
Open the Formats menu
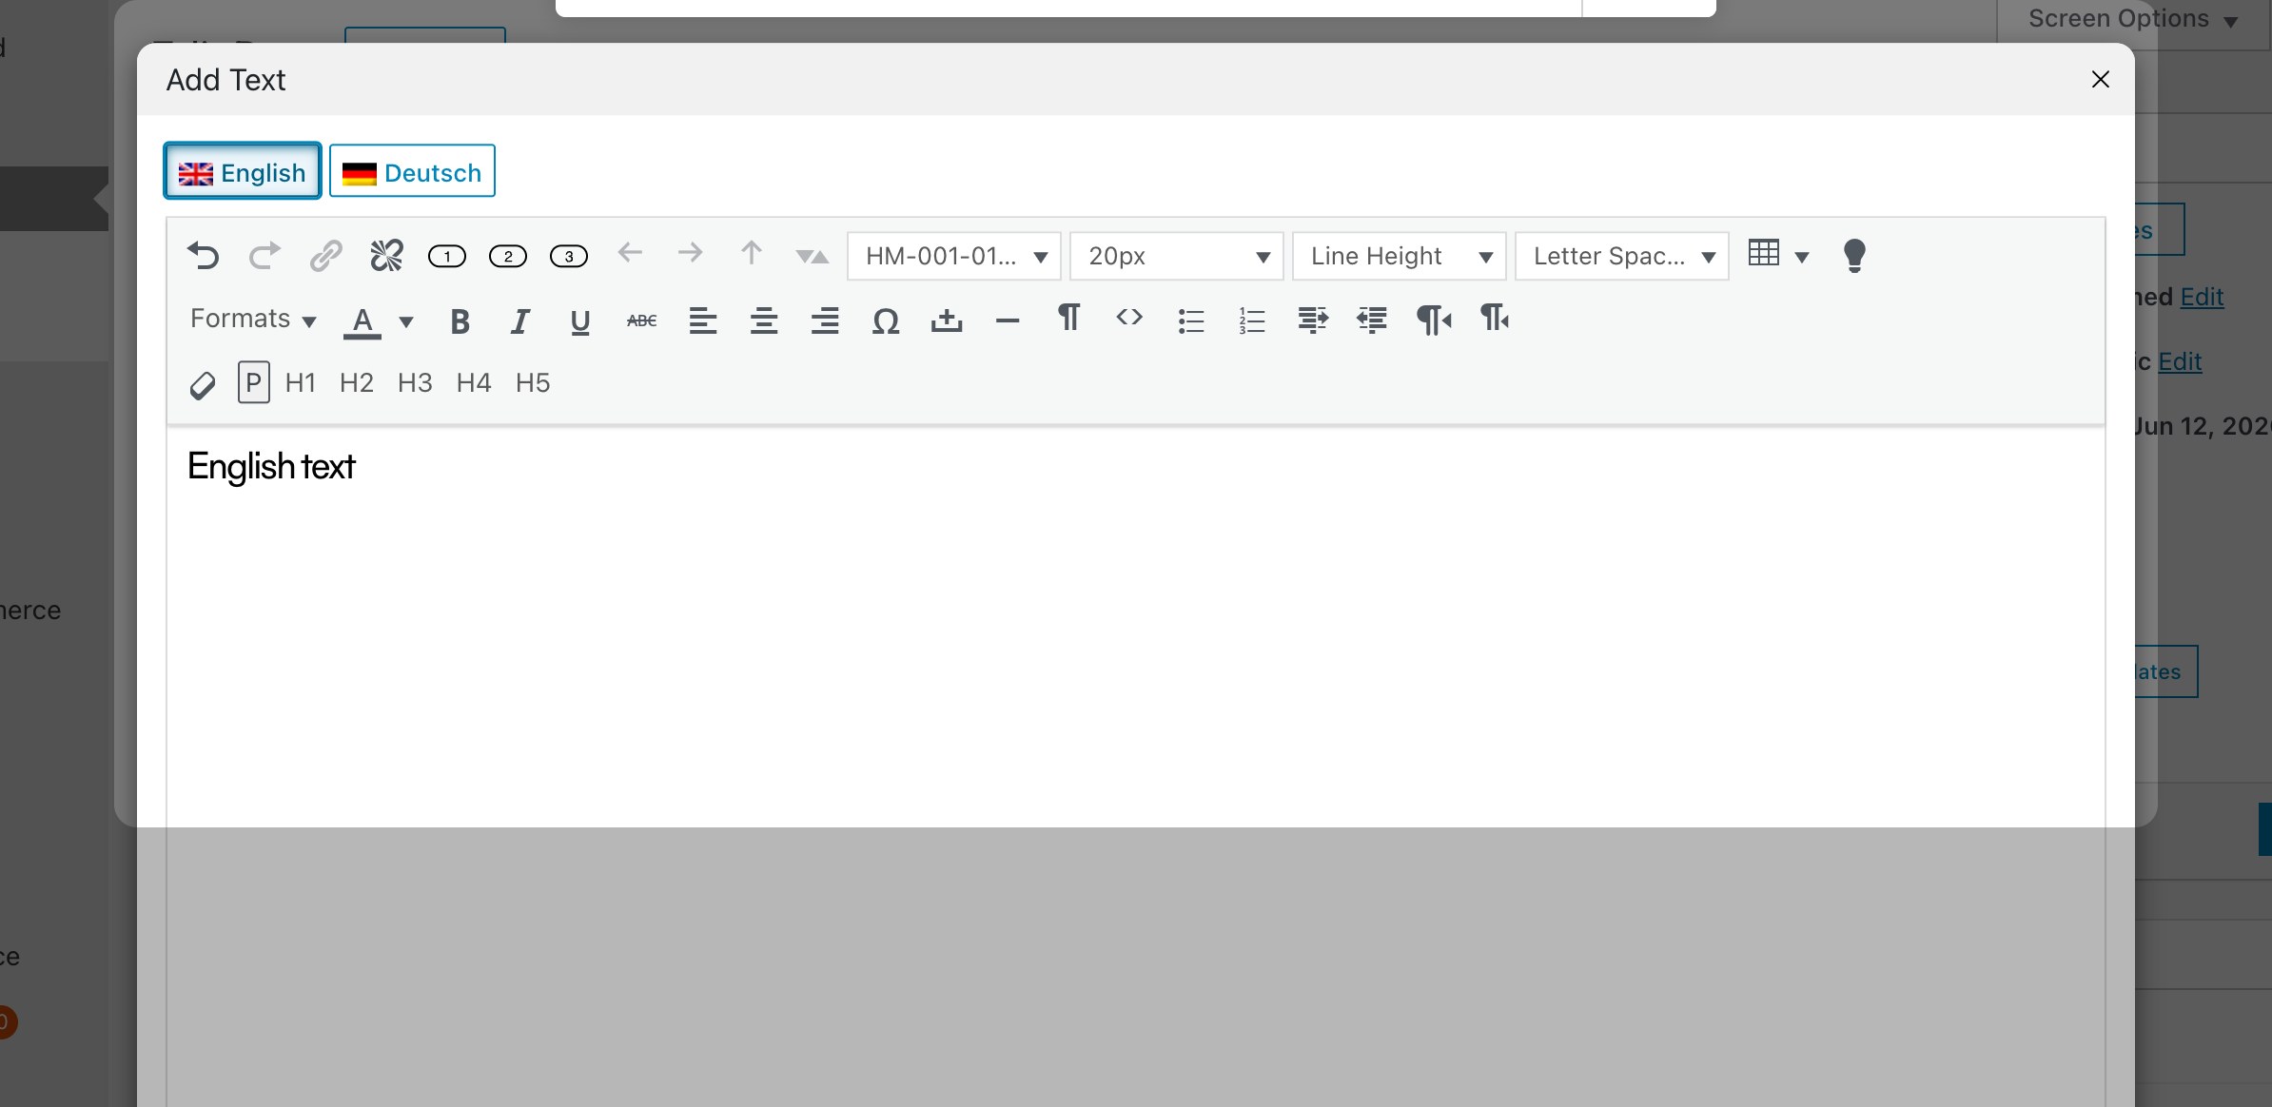click(253, 319)
